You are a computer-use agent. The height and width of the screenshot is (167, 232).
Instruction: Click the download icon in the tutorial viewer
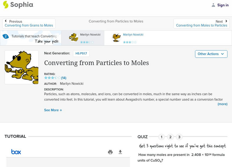click(x=120, y=152)
